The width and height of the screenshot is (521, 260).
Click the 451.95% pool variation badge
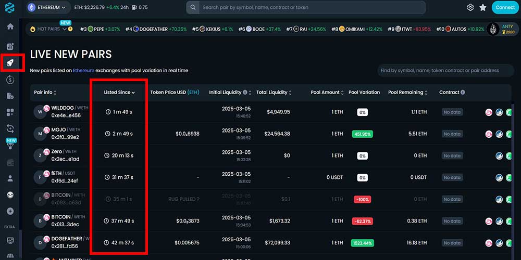pos(362,134)
